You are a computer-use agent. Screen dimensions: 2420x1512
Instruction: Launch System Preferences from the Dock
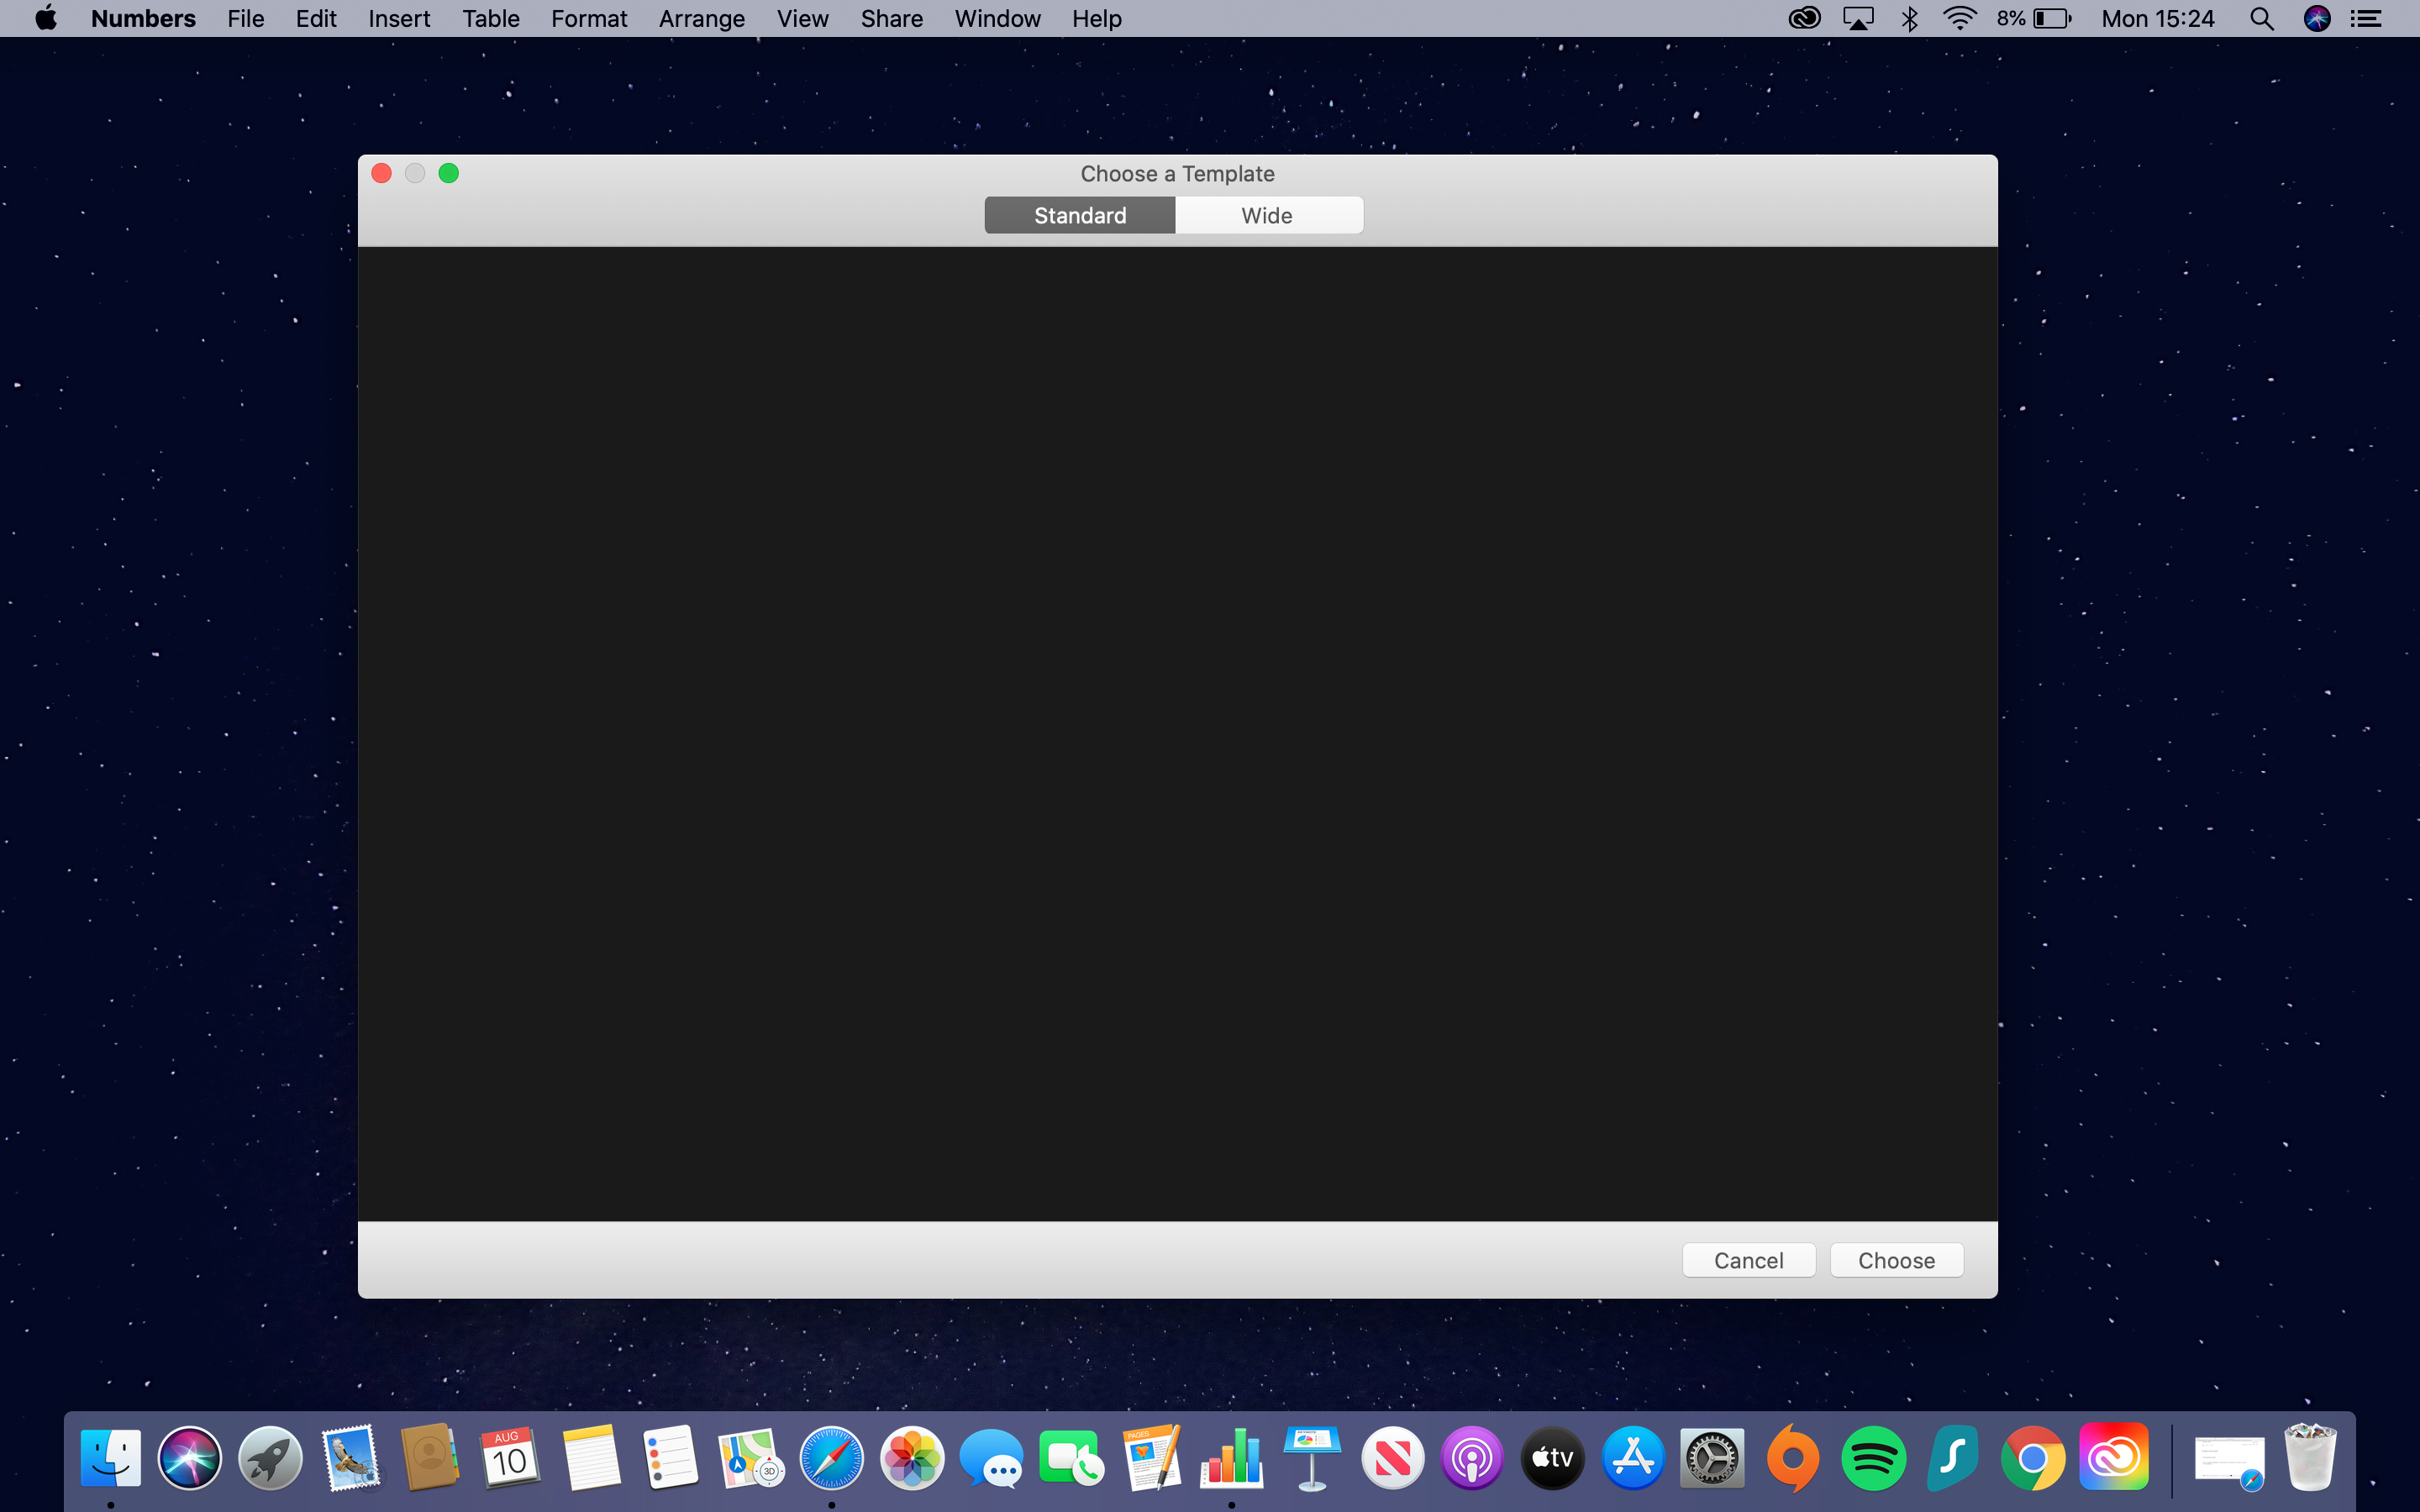tap(1712, 1458)
